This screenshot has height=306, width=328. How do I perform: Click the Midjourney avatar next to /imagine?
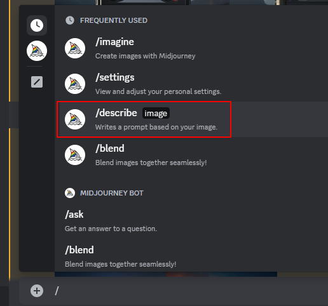pyautogui.click(x=75, y=48)
